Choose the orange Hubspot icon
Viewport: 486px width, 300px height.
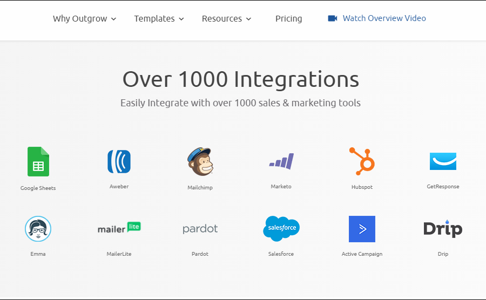[x=362, y=161]
